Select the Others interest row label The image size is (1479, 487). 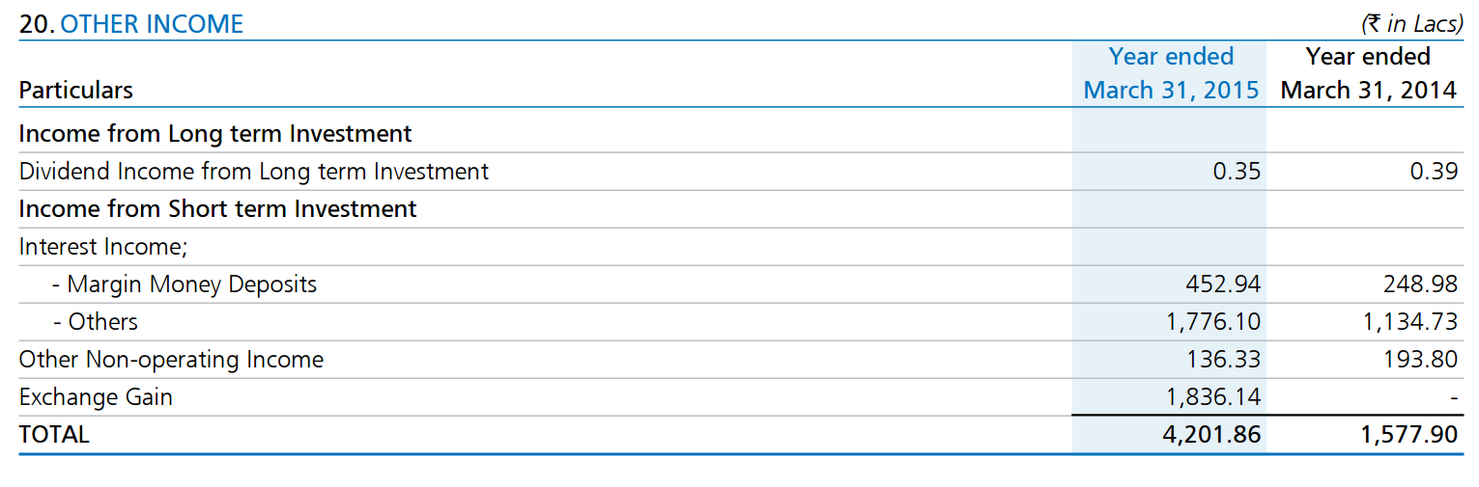point(96,322)
